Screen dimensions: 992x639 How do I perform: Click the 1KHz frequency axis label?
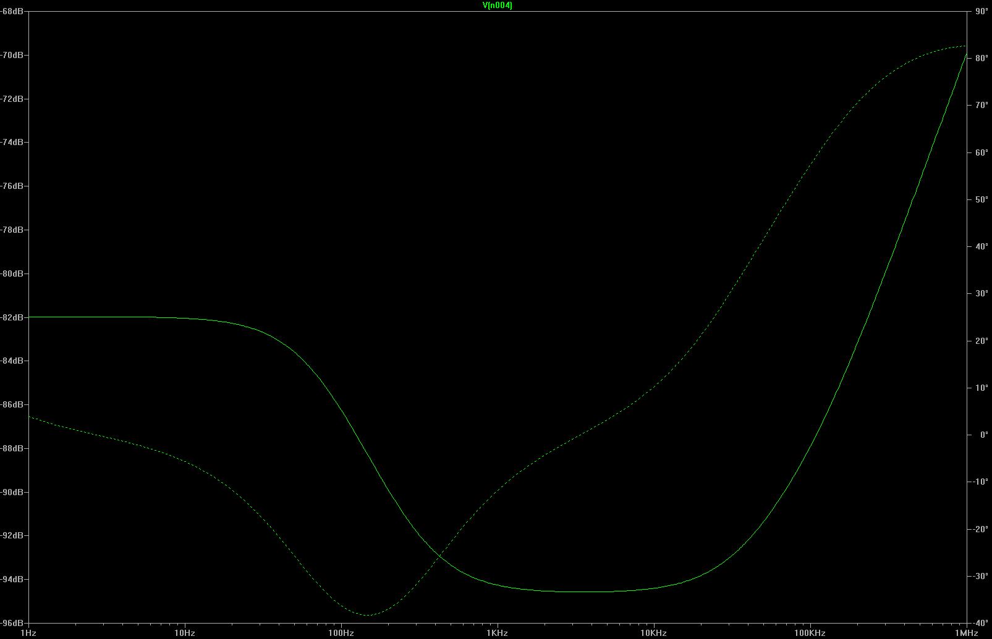tap(498, 633)
